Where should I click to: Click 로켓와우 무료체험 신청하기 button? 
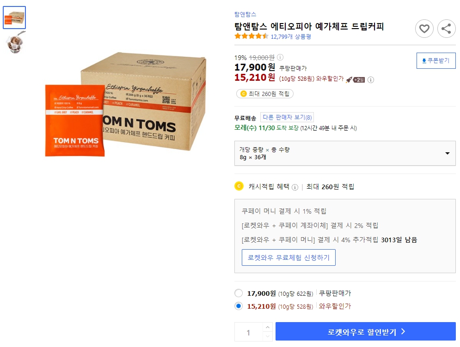click(x=288, y=257)
